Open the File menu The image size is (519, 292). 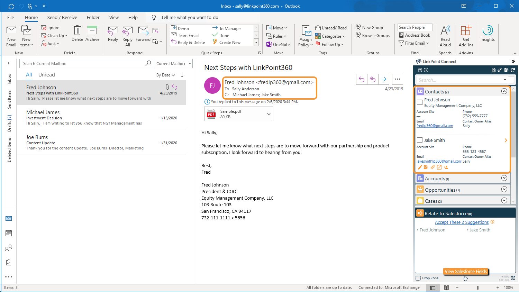[x=10, y=17]
